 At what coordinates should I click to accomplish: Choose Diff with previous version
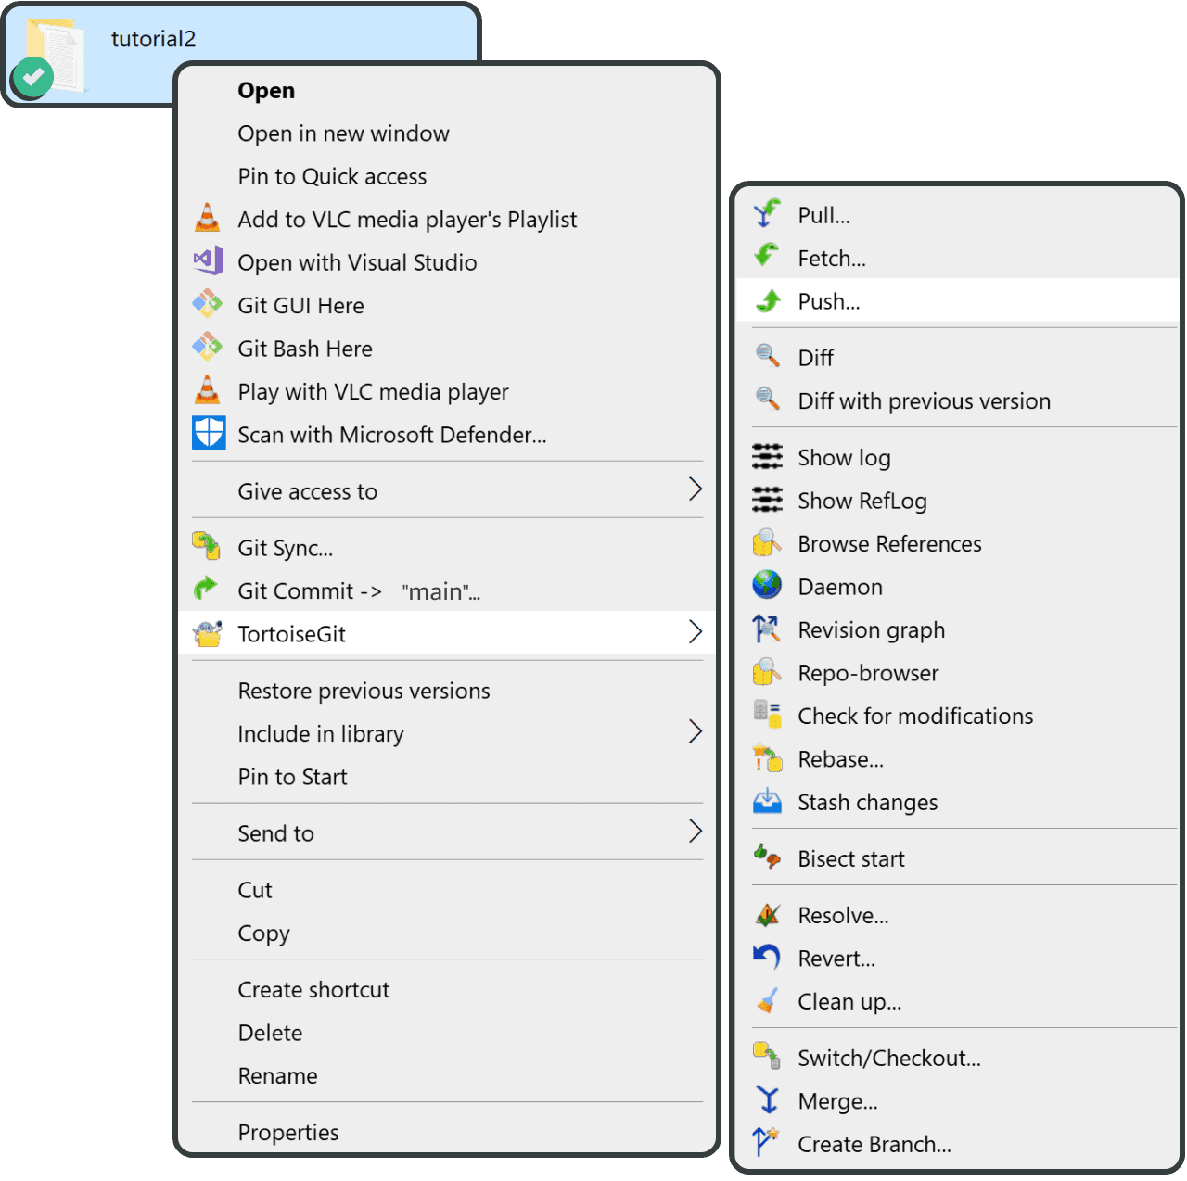pyautogui.click(x=924, y=400)
